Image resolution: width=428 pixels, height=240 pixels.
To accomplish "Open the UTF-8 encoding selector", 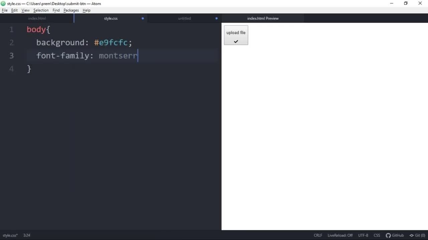I will (x=363, y=235).
